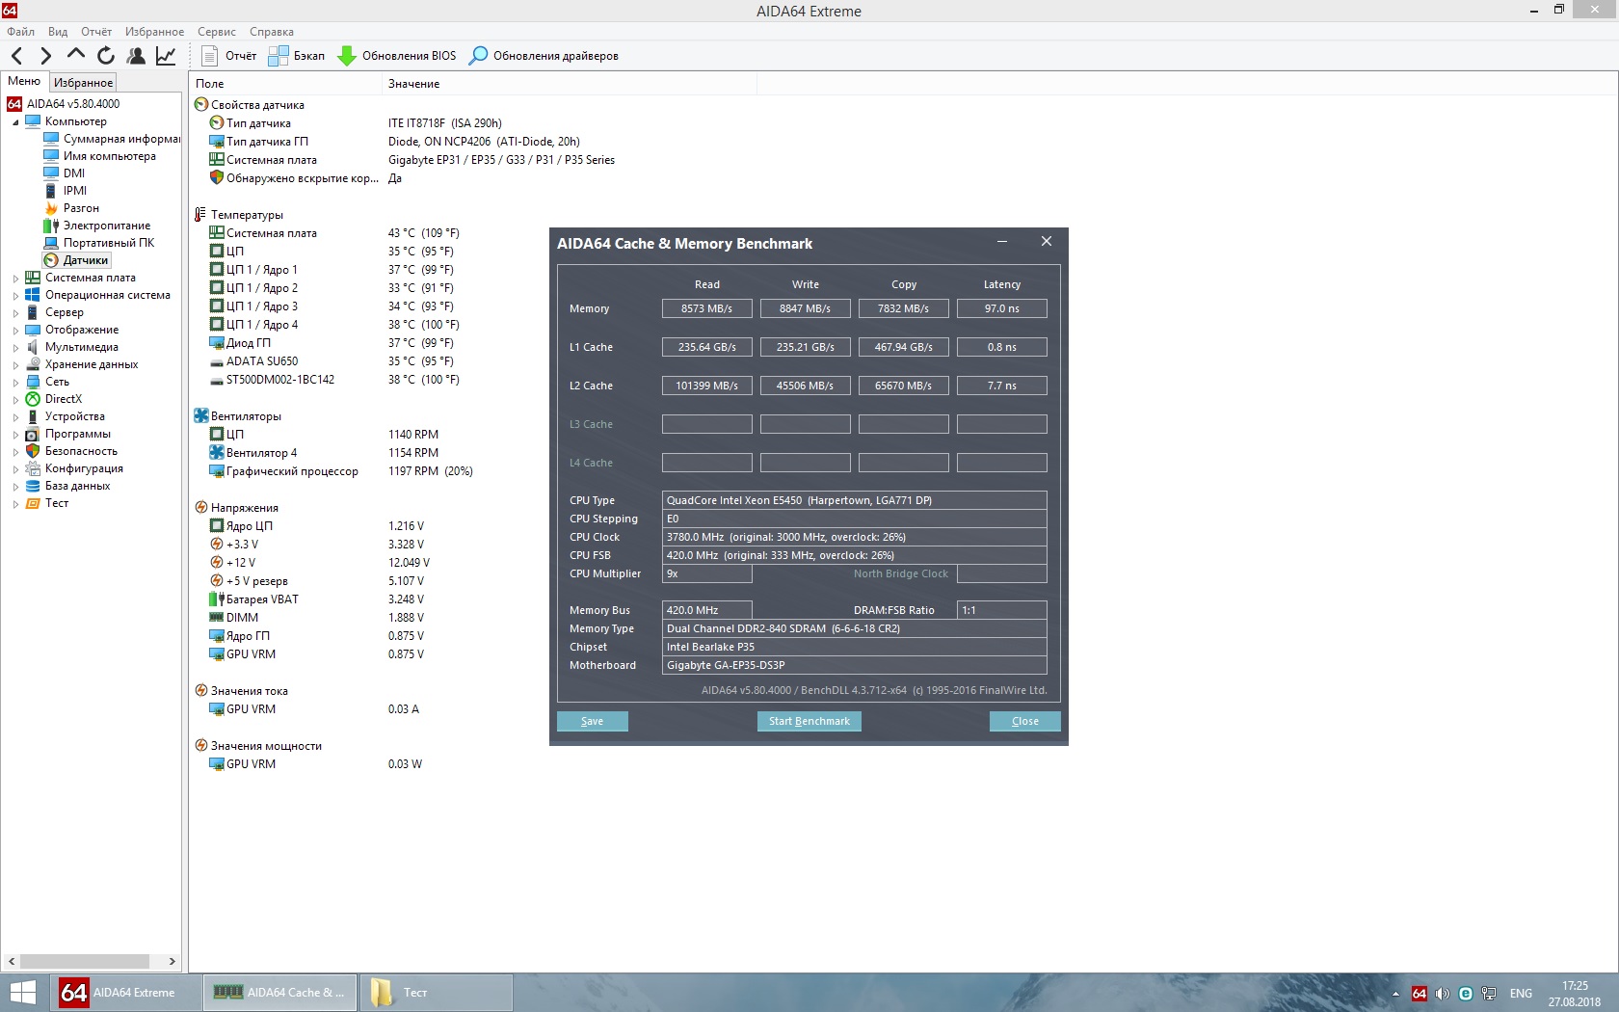Click the Устройства devices icon in the tree
This screenshot has height=1012, width=1619.
tap(33, 416)
